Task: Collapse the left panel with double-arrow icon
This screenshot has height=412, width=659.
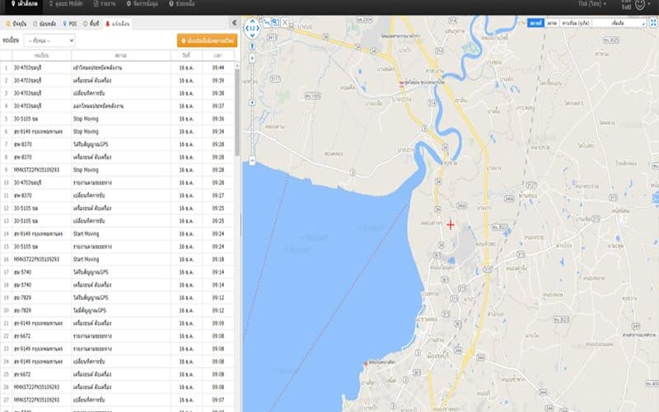Action: tap(236, 25)
